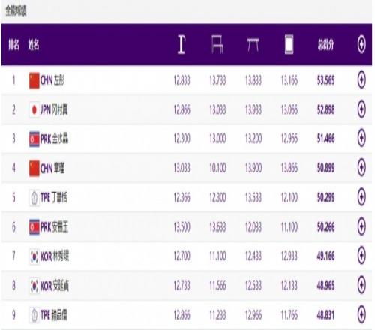375x330 pixels.
Task: Select the total score 53.565
Action: (325, 80)
